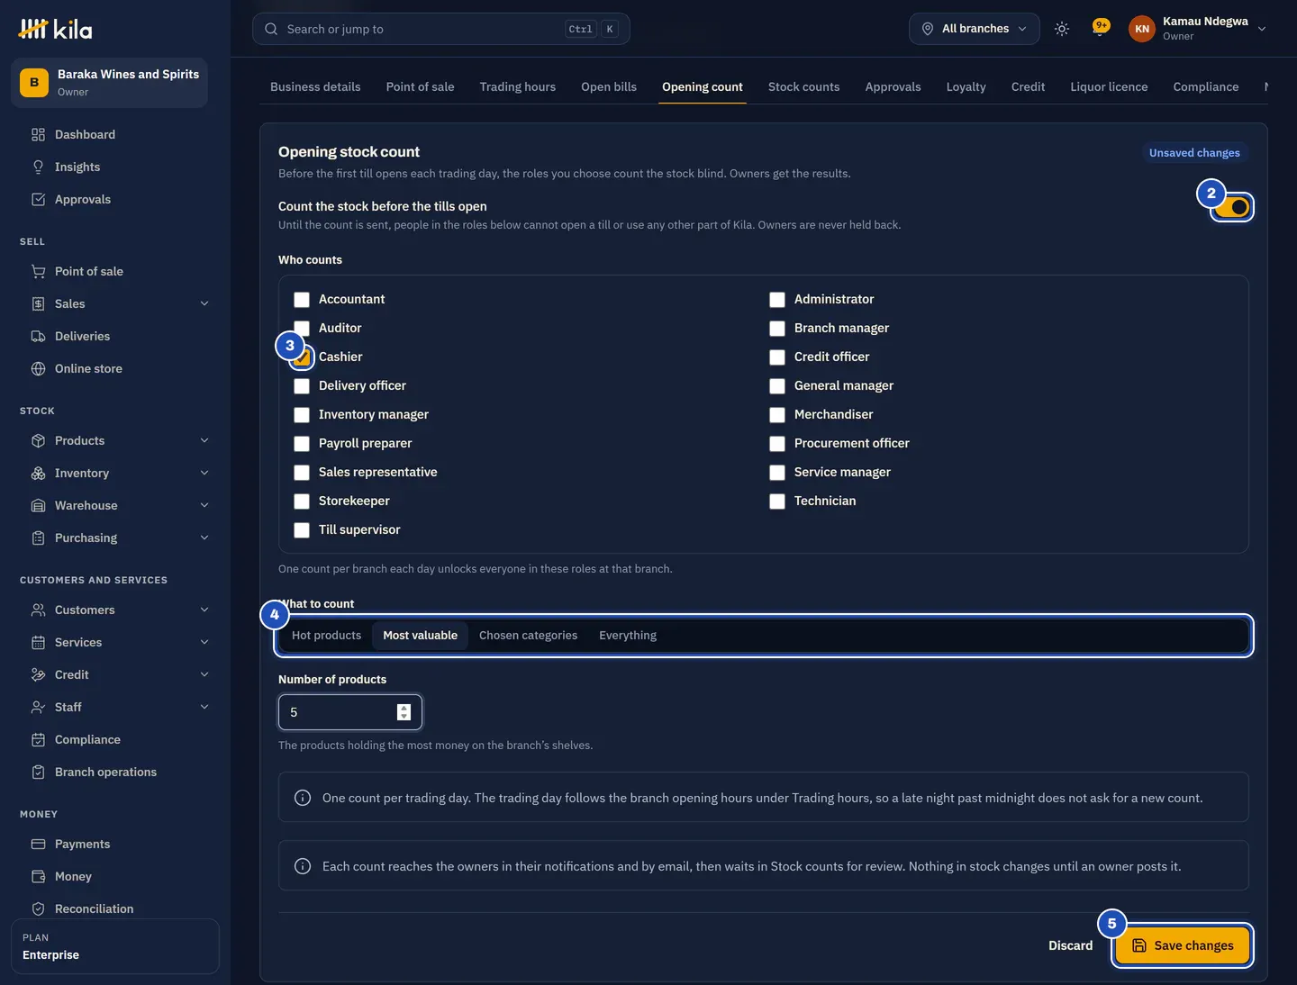This screenshot has width=1297, height=985.
Task: Select the Till supervisor checkbox
Action: coord(302,530)
